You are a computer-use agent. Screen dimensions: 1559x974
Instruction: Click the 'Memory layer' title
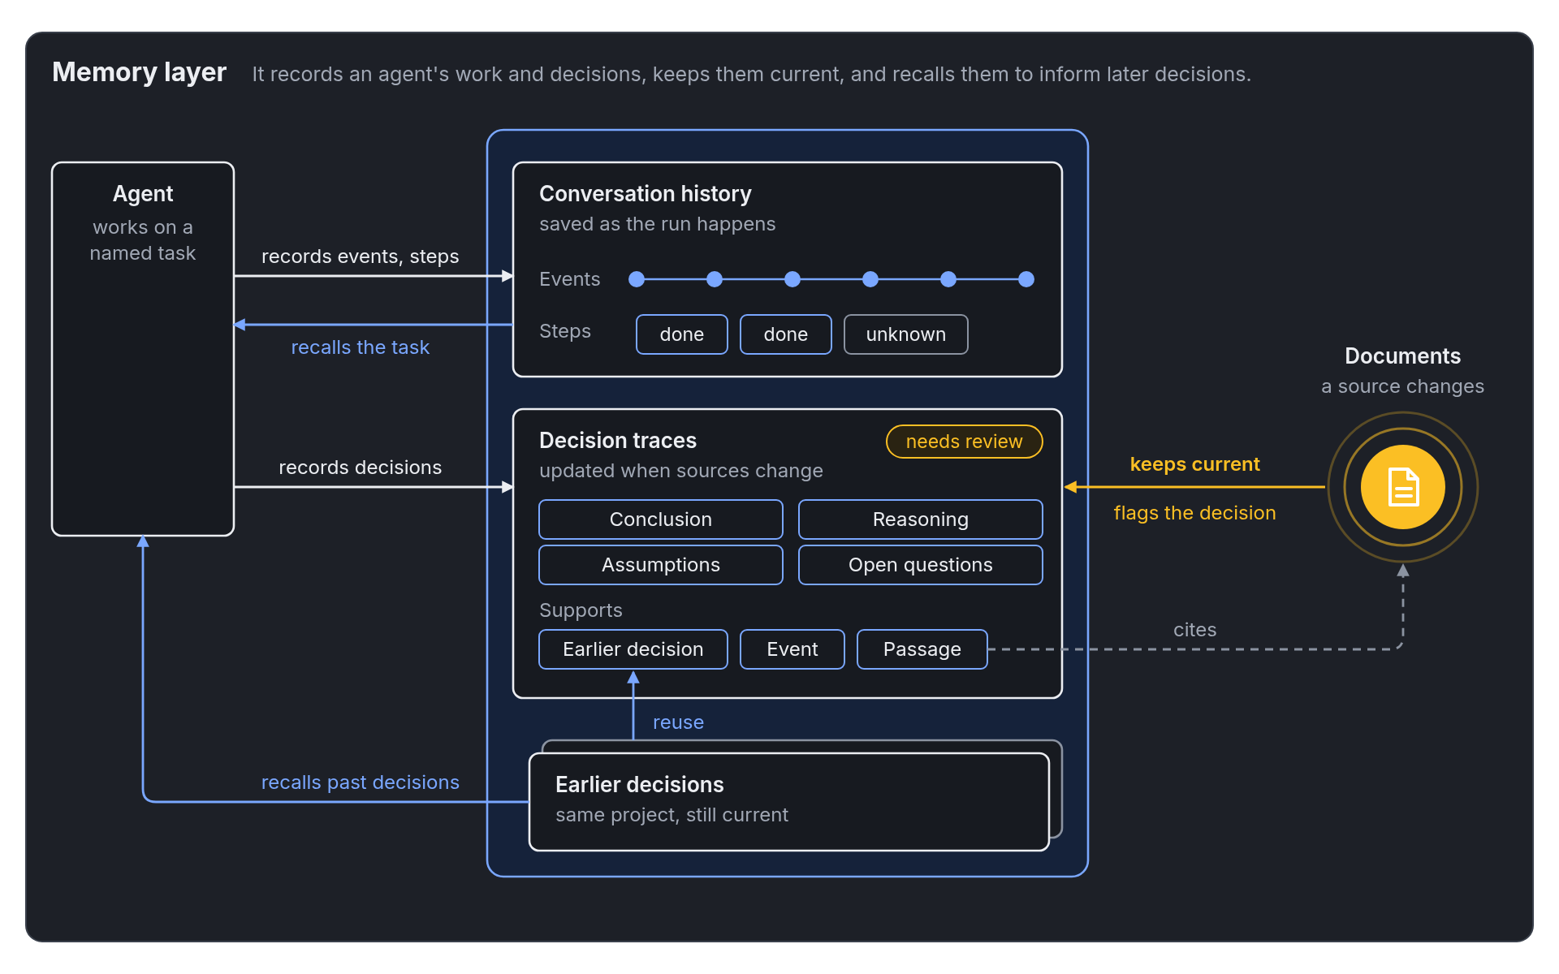139,72
